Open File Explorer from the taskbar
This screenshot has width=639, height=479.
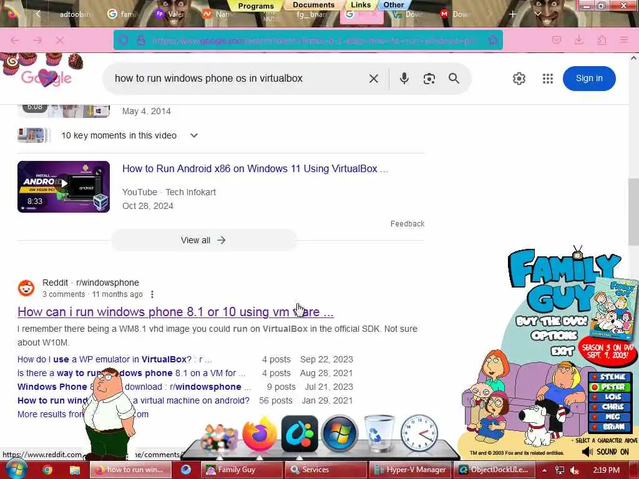tap(75, 470)
